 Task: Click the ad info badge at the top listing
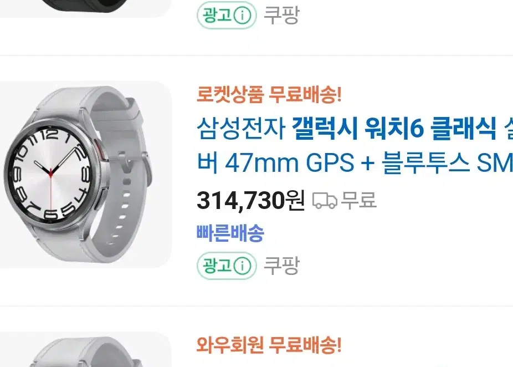pyautogui.click(x=227, y=15)
